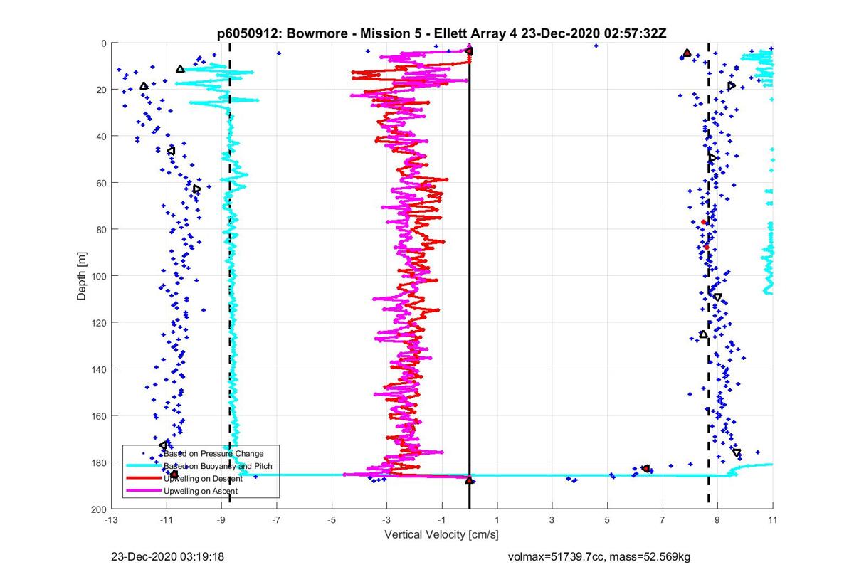
Task: Click the plot title mentioning Bowmore Mission 5
Action: pyautogui.click(x=441, y=33)
